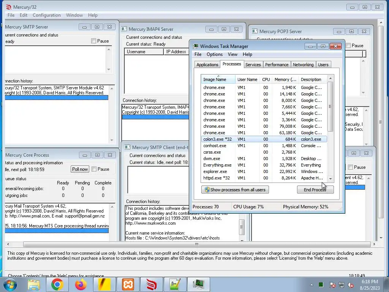
Task: Open Mercury Help menu
Action: tap(93, 15)
